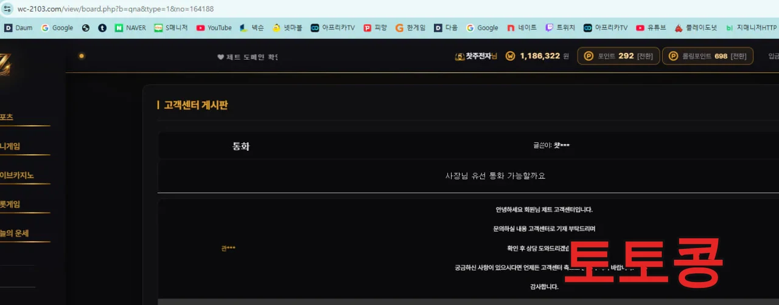Viewport: 779px width, 305px height.
Task: Click the level 5 badge icon
Action: pos(459,56)
